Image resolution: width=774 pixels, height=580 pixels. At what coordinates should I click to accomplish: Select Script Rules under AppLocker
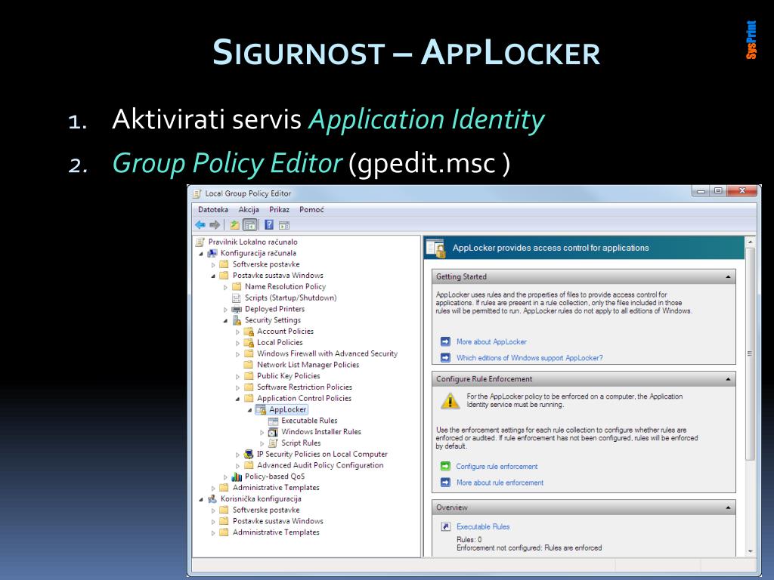[301, 443]
